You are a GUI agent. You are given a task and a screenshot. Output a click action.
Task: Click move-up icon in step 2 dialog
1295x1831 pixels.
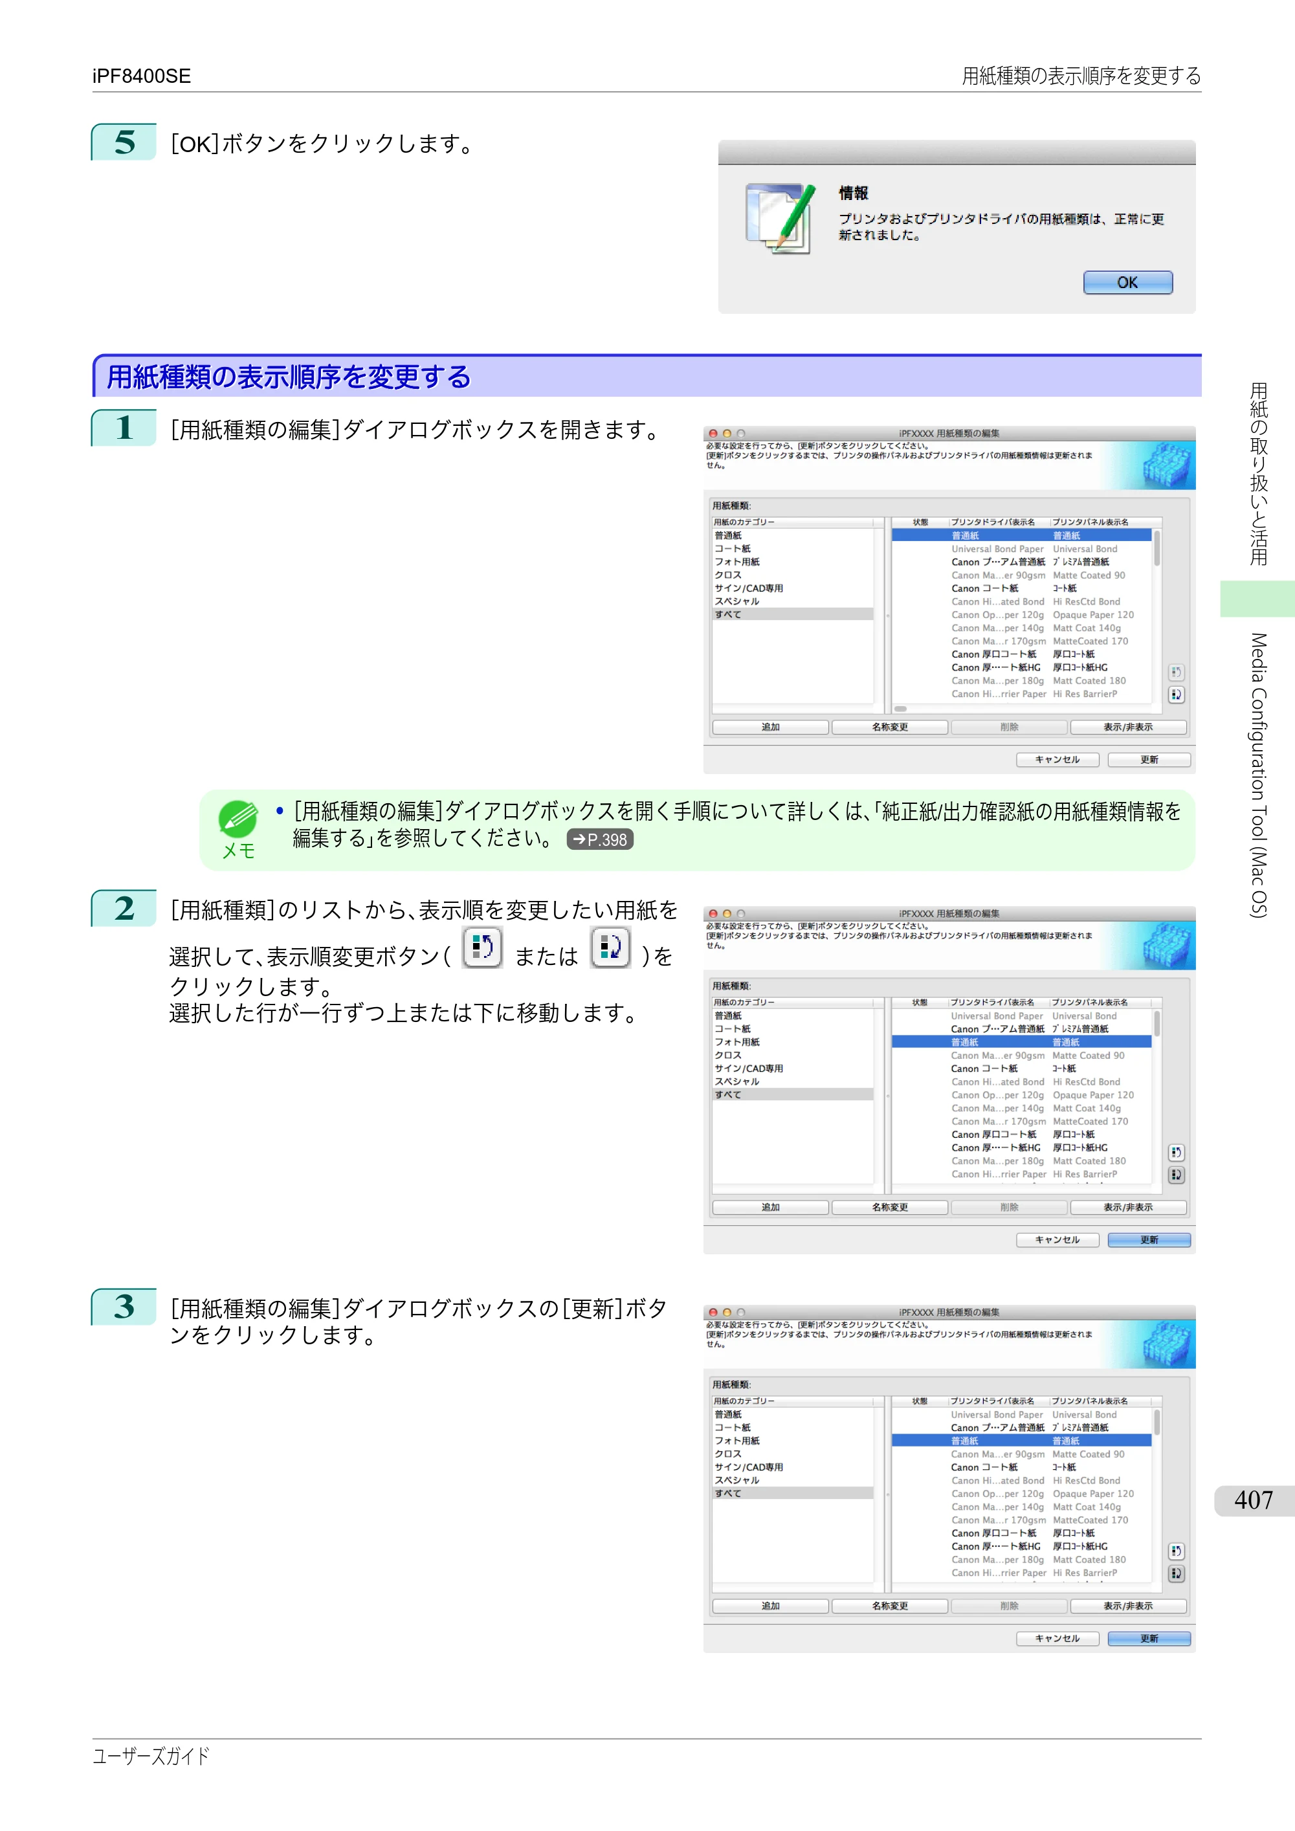tap(1176, 1152)
